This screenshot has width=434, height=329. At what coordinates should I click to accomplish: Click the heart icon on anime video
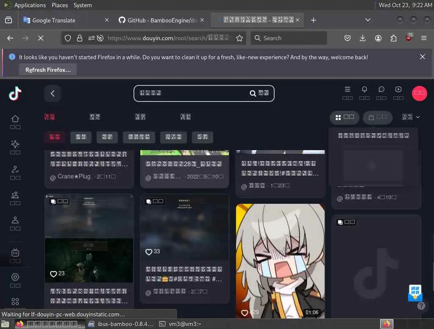(x=245, y=313)
